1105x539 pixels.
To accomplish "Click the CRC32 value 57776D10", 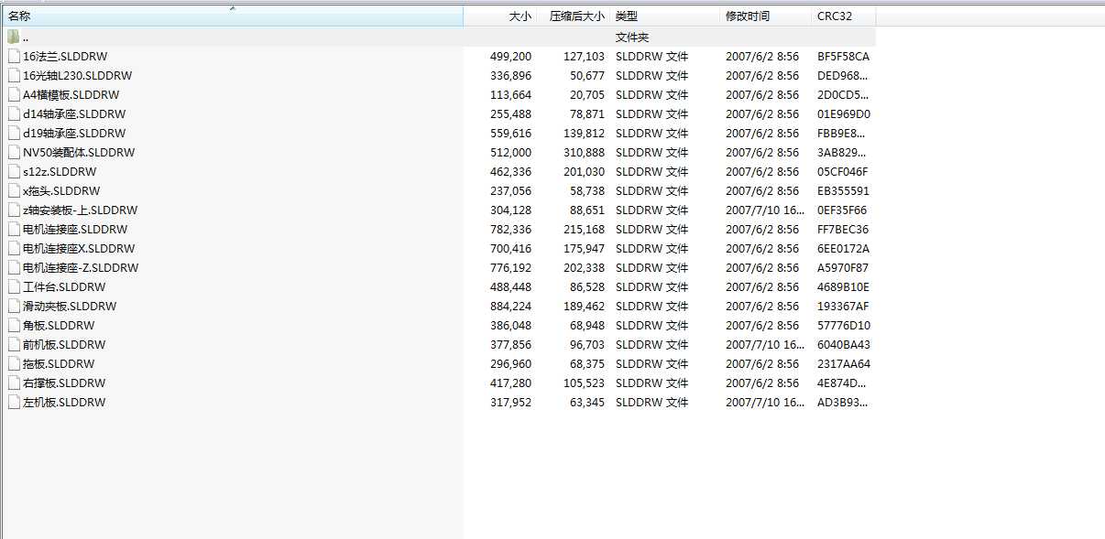I will click(x=844, y=325).
